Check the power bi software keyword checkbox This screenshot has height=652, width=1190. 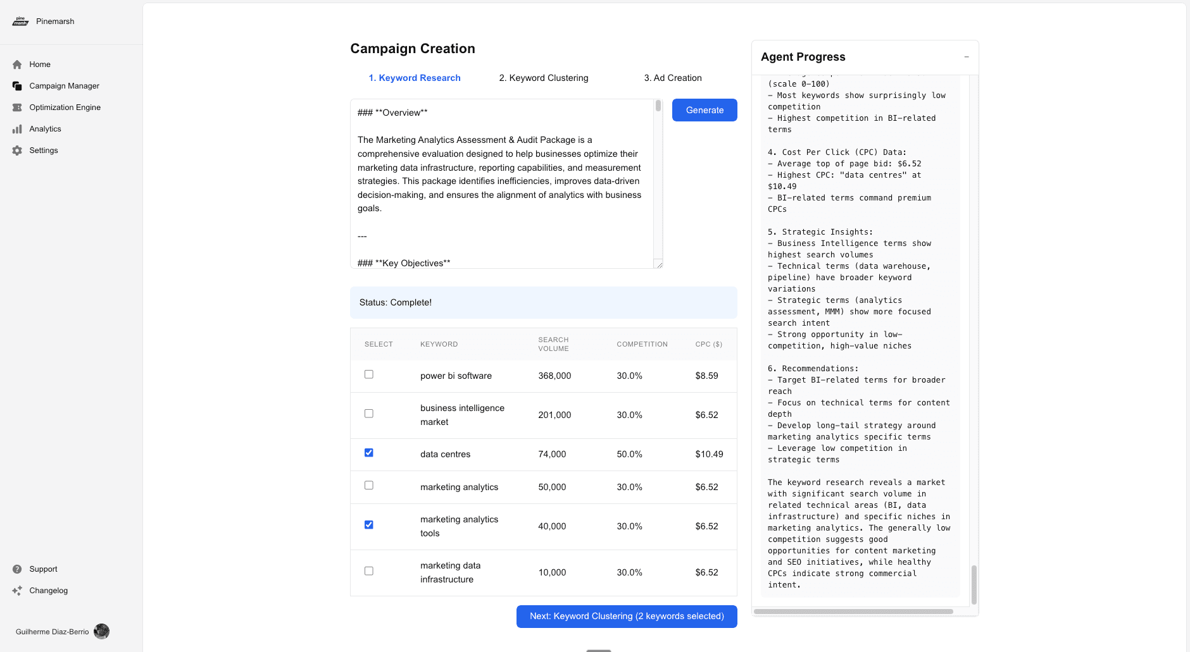(x=369, y=374)
